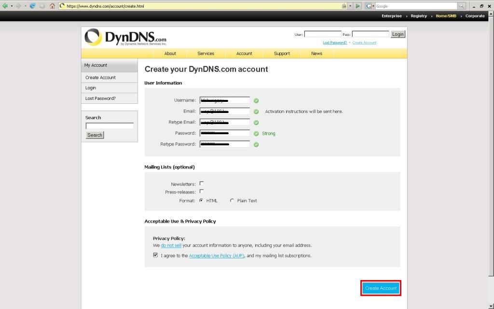Image resolution: width=494 pixels, height=309 pixels.
Task: Go back with the green back arrow
Action: (5, 6)
